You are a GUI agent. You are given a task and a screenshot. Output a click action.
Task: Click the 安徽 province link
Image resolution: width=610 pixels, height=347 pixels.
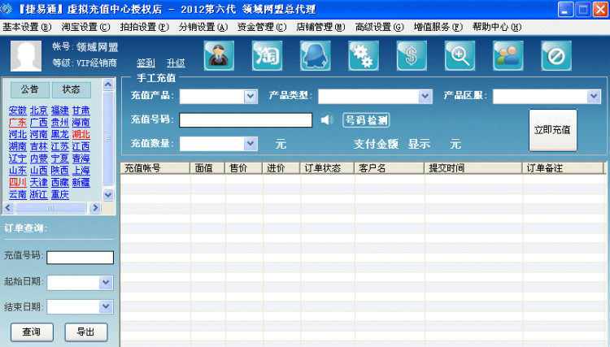(x=18, y=111)
